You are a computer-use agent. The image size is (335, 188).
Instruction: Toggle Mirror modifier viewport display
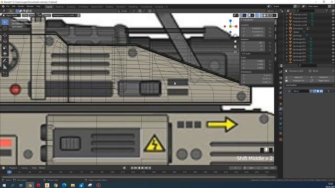[x=318, y=91]
